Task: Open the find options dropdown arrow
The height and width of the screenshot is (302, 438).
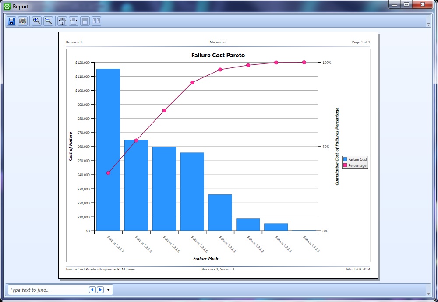Action: 109,290
